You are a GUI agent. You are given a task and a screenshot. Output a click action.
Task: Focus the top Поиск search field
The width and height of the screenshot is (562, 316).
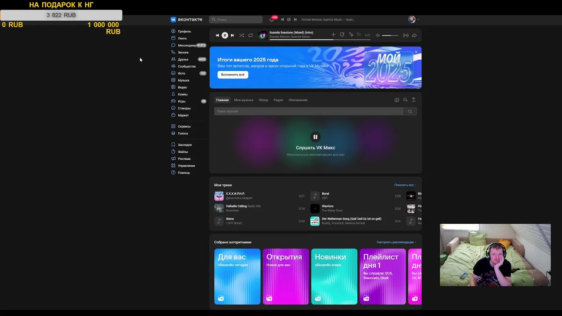click(236, 19)
